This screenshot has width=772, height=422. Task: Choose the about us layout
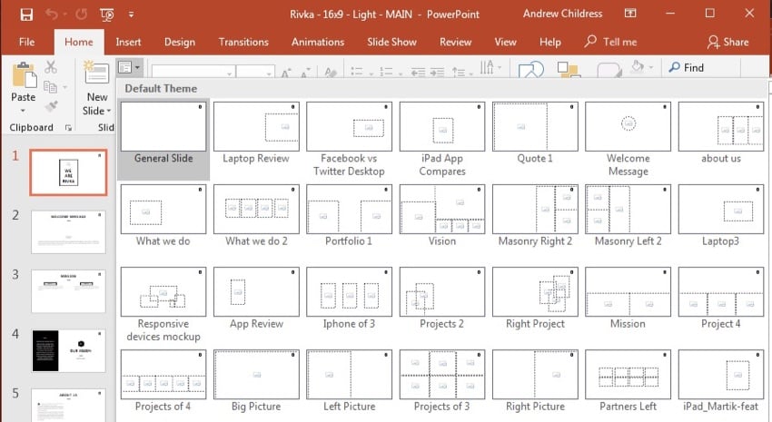tap(721, 132)
